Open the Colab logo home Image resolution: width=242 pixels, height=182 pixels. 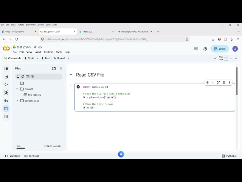coord(6,49)
